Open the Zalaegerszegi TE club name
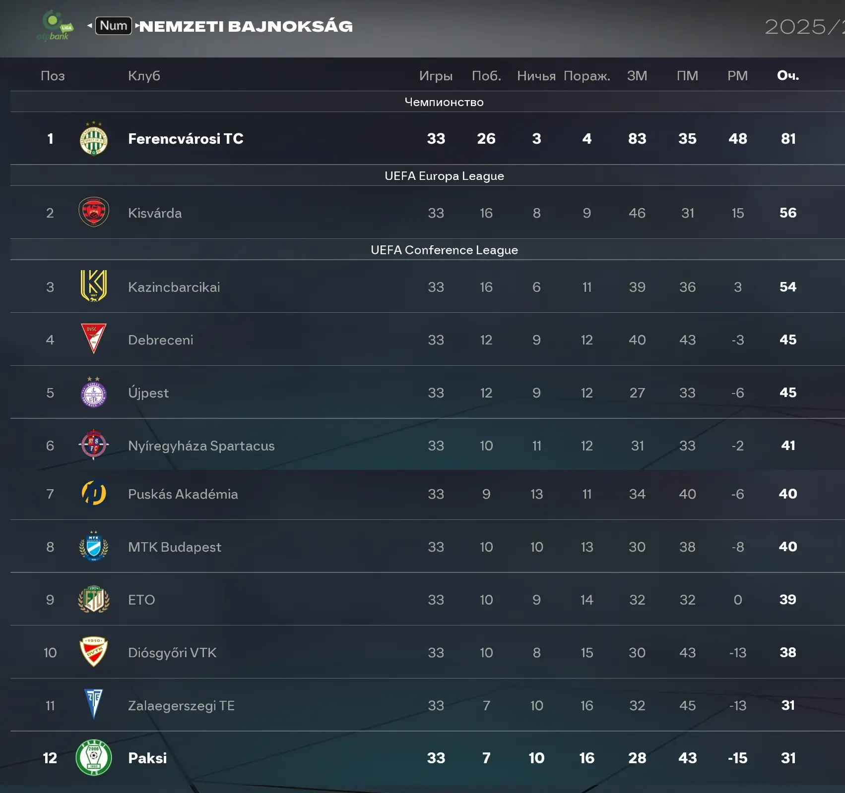The height and width of the screenshot is (793, 845). click(181, 705)
